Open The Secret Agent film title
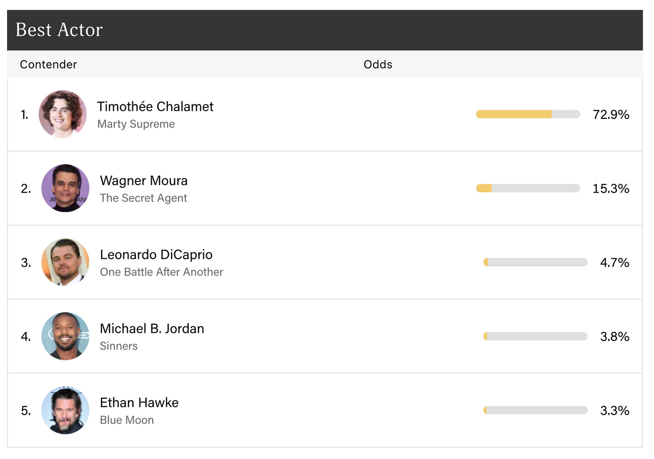Image resolution: width=654 pixels, height=459 pixels. click(143, 198)
